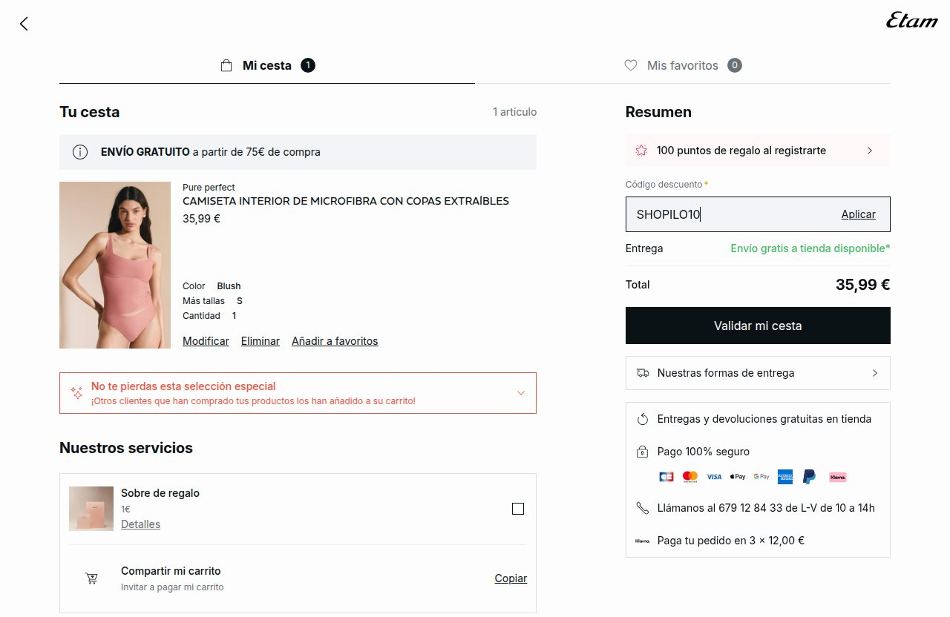950x617 pixels.
Task: Tick the Sobre de regalo checkbox
Action: coord(518,509)
